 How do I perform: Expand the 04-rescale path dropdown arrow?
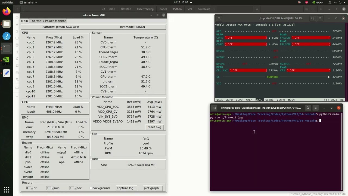point(214,9)
